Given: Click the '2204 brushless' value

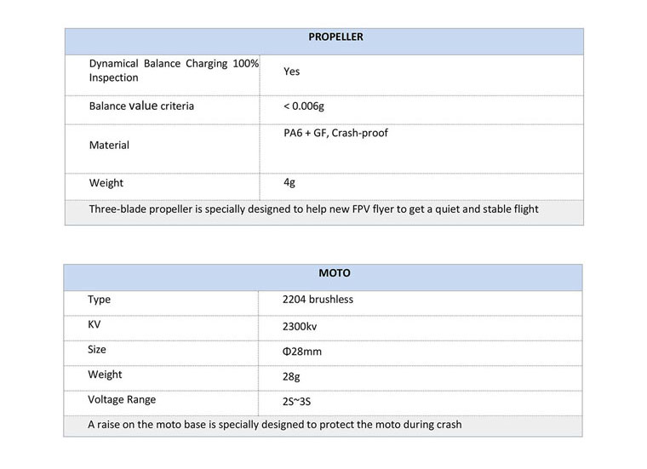Looking at the screenshot, I should (x=318, y=300).
